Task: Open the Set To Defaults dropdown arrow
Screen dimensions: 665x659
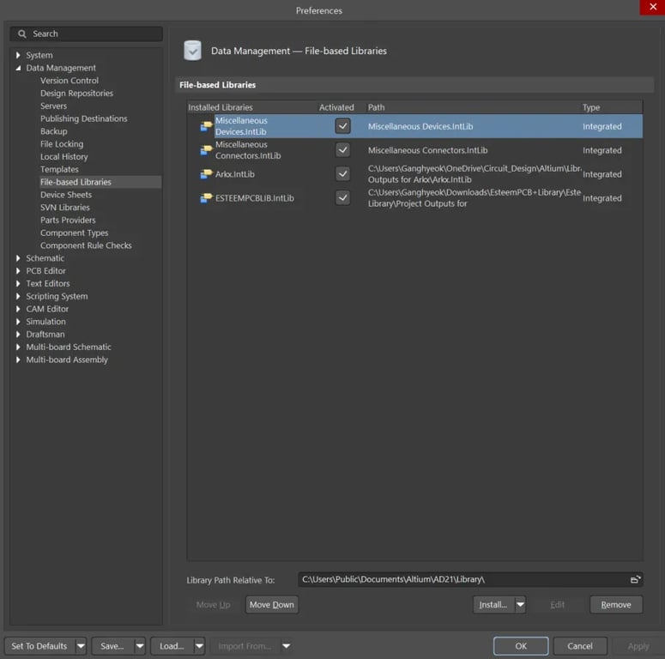Action: pos(81,646)
